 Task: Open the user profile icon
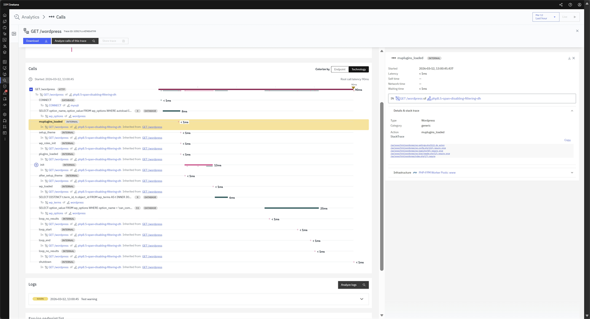point(580,4)
